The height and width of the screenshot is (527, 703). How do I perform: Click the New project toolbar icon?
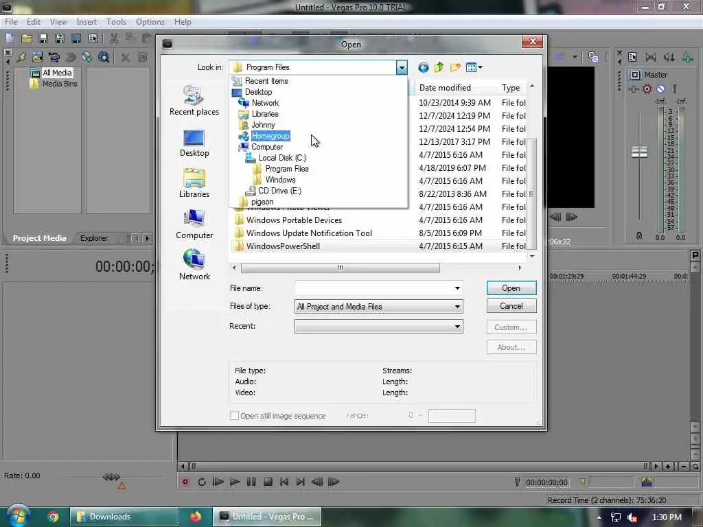[x=10, y=38]
